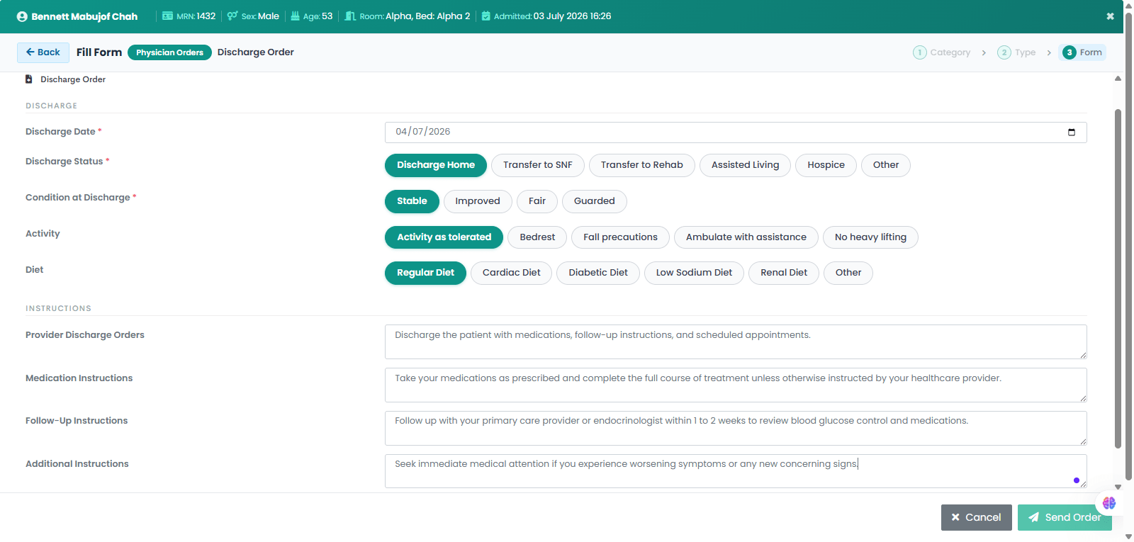Click the Provider Discharge Orders textbox
The width and height of the screenshot is (1134, 542).
coord(736,342)
